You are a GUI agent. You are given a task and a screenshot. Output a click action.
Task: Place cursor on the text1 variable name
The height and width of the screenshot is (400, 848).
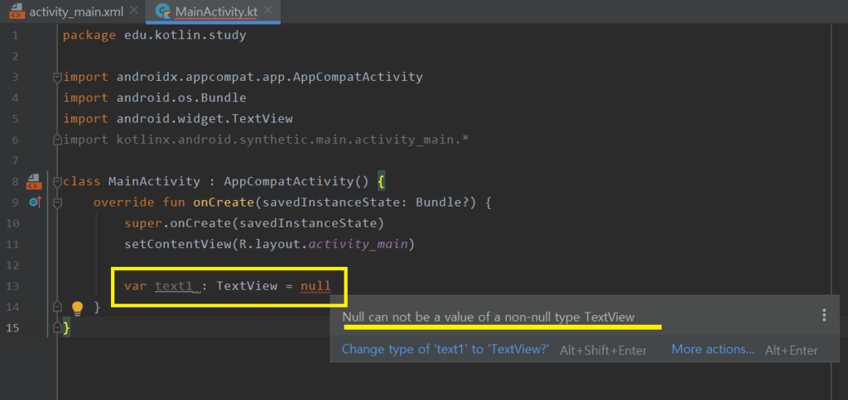(x=175, y=287)
